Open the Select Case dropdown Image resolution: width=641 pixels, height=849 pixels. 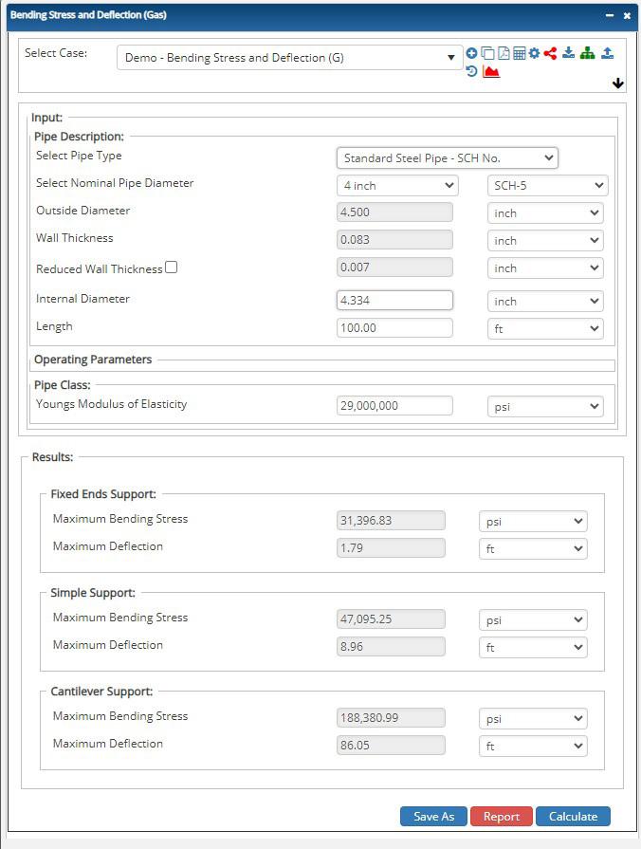tap(289, 58)
